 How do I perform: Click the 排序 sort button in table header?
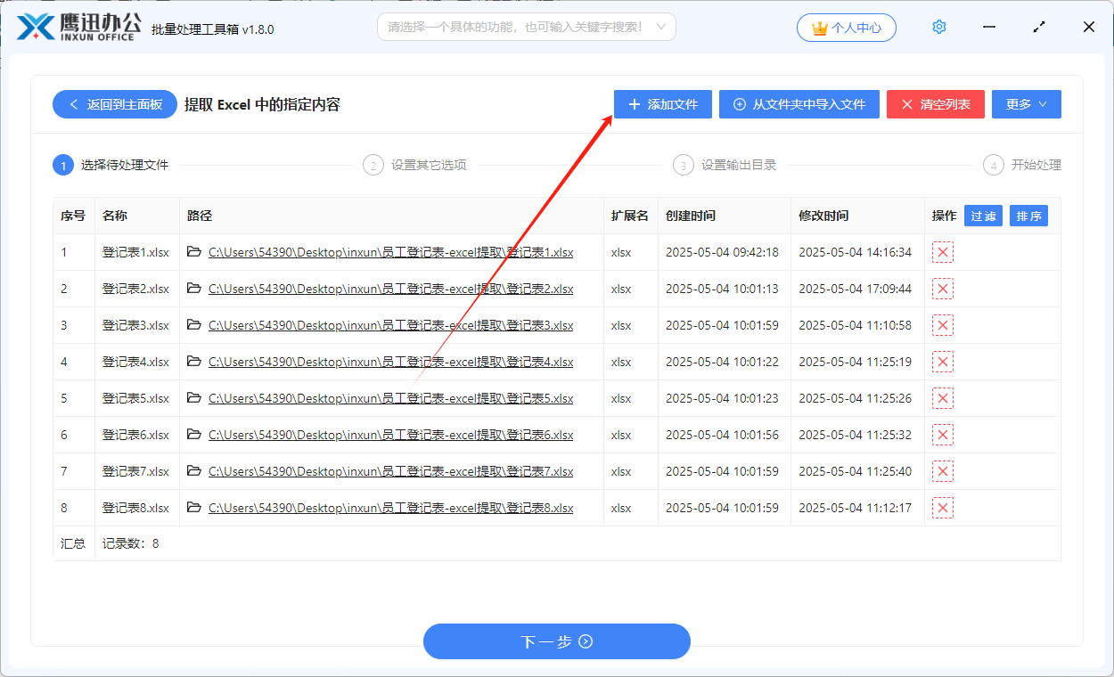1028,216
